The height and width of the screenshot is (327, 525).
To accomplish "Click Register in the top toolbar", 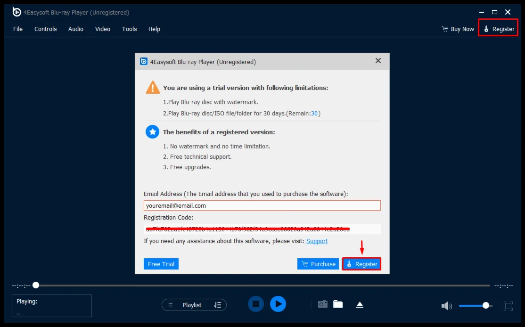I will (x=499, y=29).
